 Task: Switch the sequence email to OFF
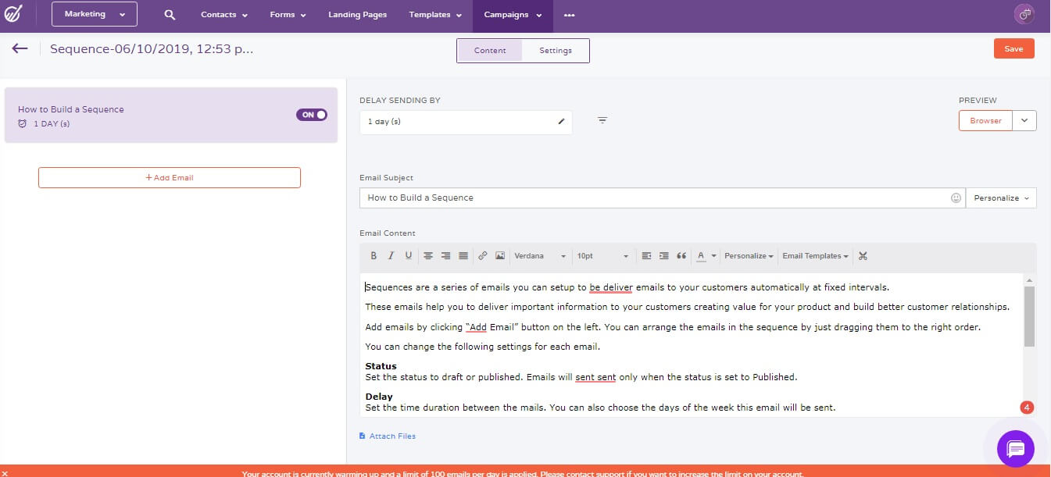pyautogui.click(x=311, y=114)
